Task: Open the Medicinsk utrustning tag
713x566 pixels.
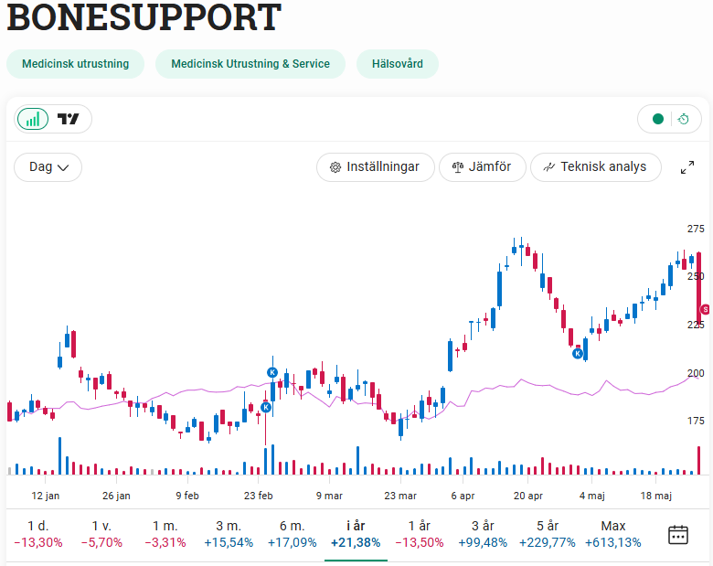Action: pos(76,64)
